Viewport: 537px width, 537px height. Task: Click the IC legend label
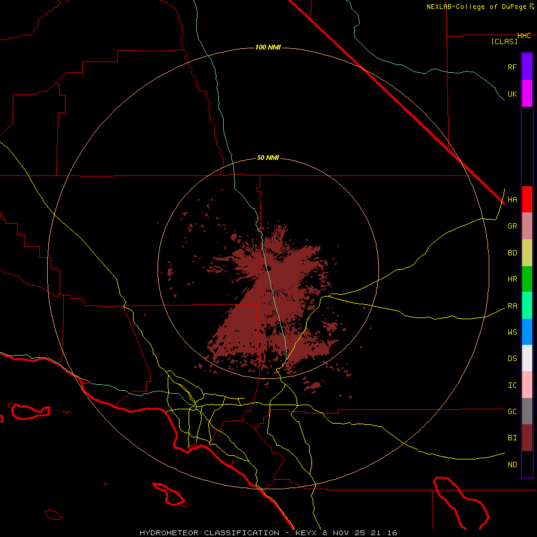coord(512,385)
